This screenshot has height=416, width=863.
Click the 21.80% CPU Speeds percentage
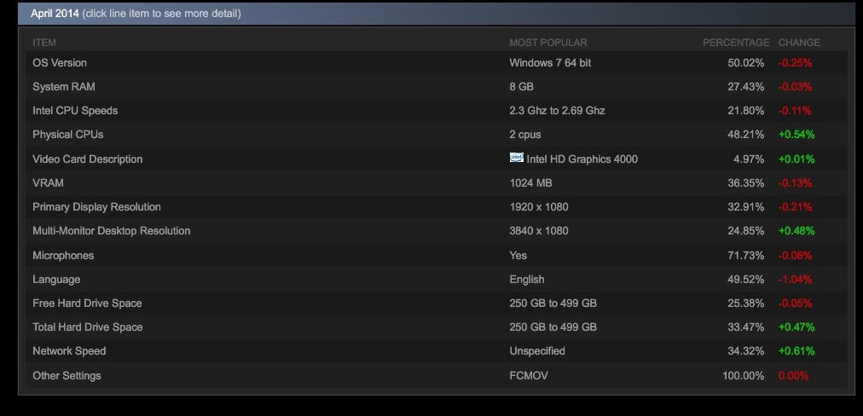coord(746,111)
